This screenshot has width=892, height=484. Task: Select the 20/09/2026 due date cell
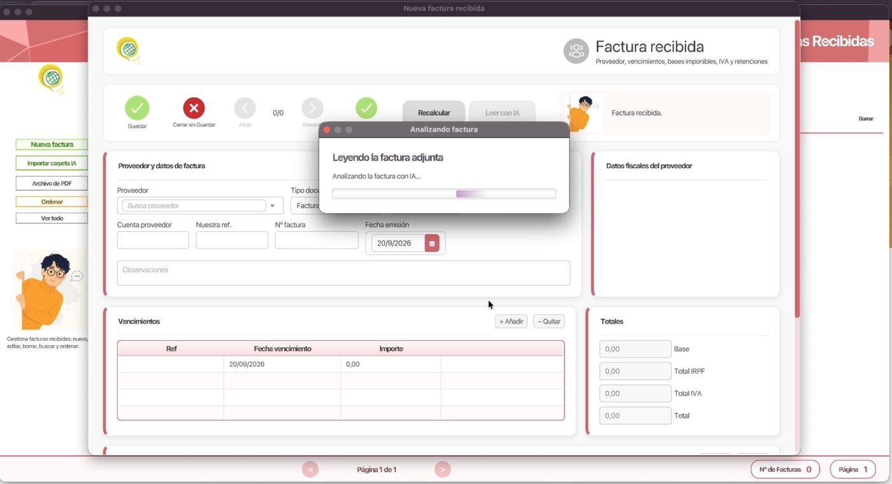pyautogui.click(x=282, y=364)
